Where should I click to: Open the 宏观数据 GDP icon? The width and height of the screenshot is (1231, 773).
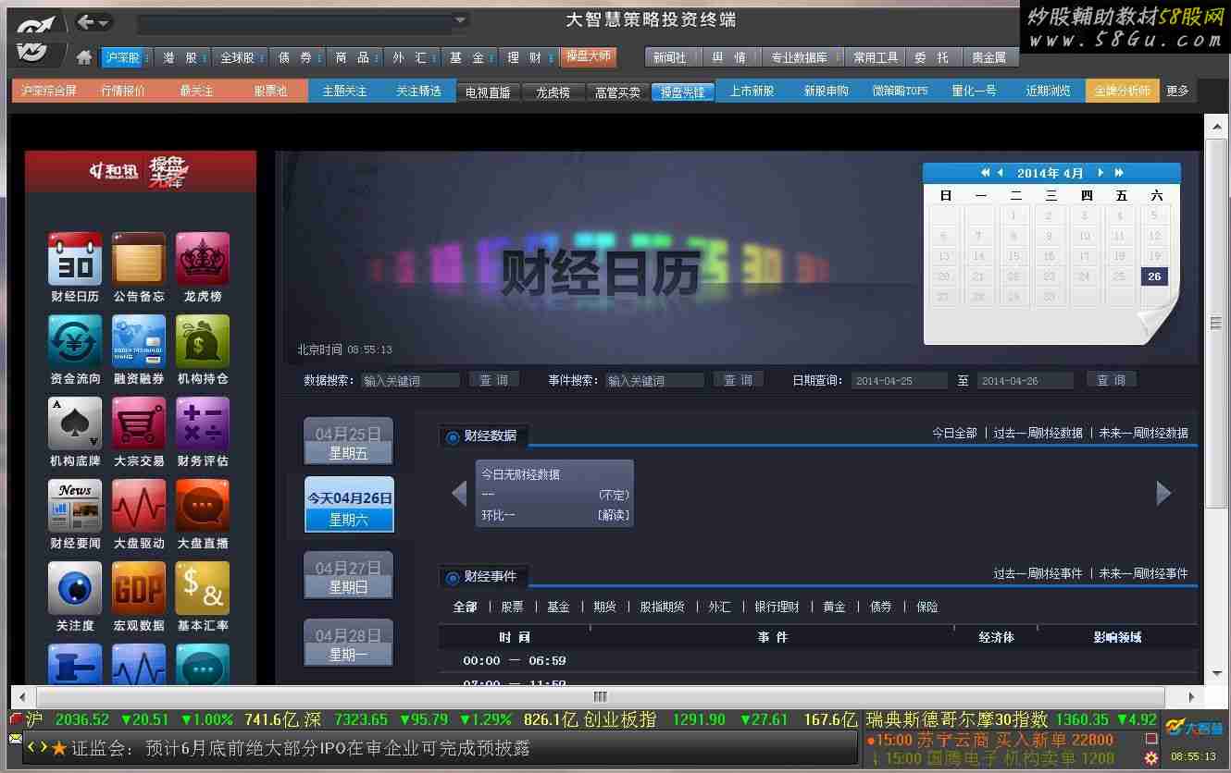point(139,588)
